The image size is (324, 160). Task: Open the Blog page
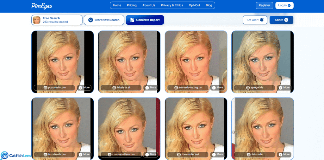[209, 5]
